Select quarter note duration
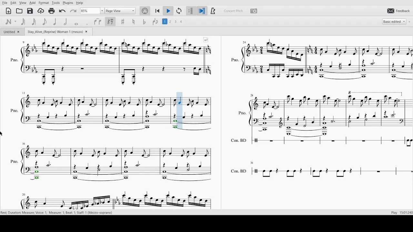The image size is (413, 232). point(55,22)
